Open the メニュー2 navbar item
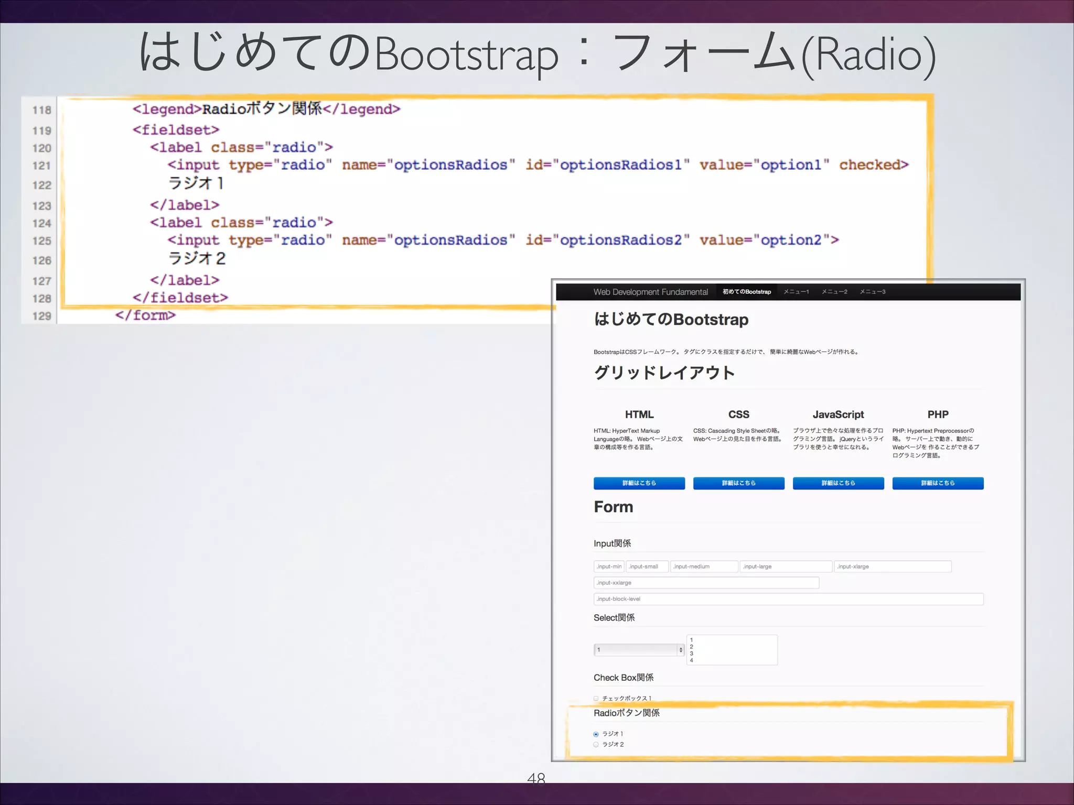The width and height of the screenshot is (1074, 805). click(x=834, y=292)
